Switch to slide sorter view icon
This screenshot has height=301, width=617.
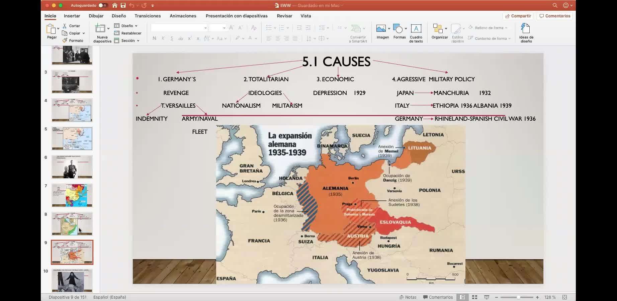(x=474, y=297)
